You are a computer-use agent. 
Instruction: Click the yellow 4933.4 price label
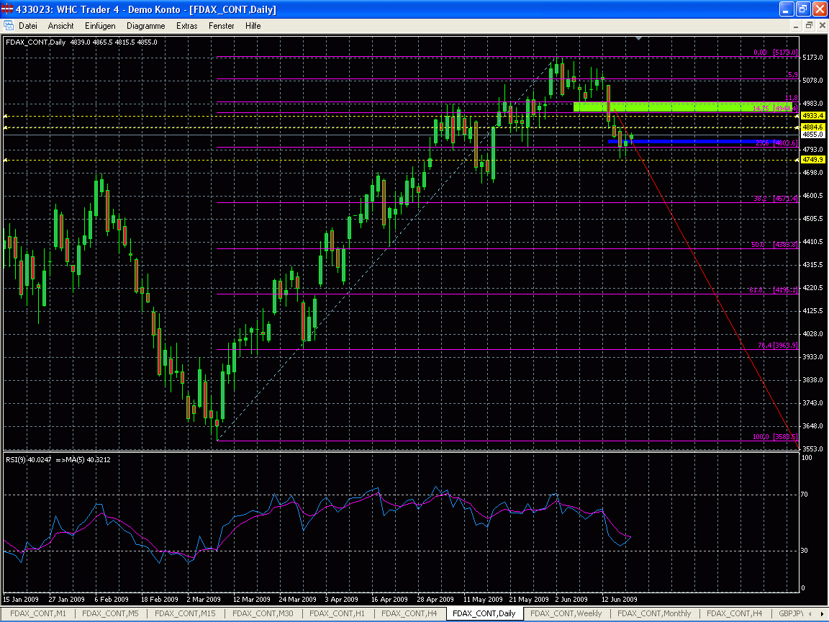(x=812, y=115)
